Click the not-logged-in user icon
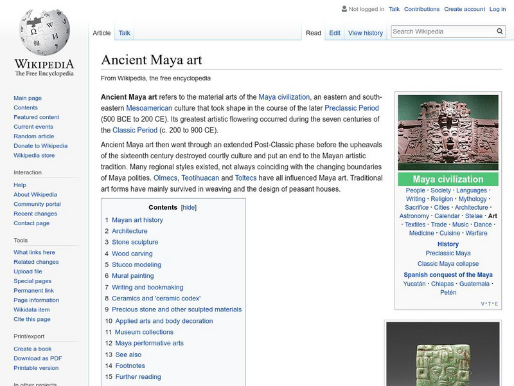The image size is (514, 386). pyautogui.click(x=344, y=9)
